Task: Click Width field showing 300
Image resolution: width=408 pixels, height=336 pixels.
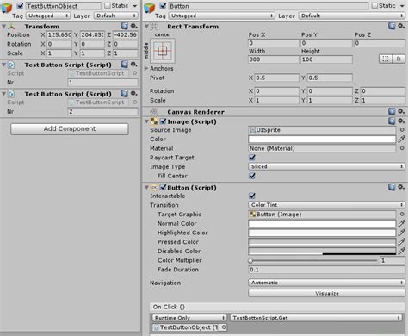Action: click(x=274, y=59)
